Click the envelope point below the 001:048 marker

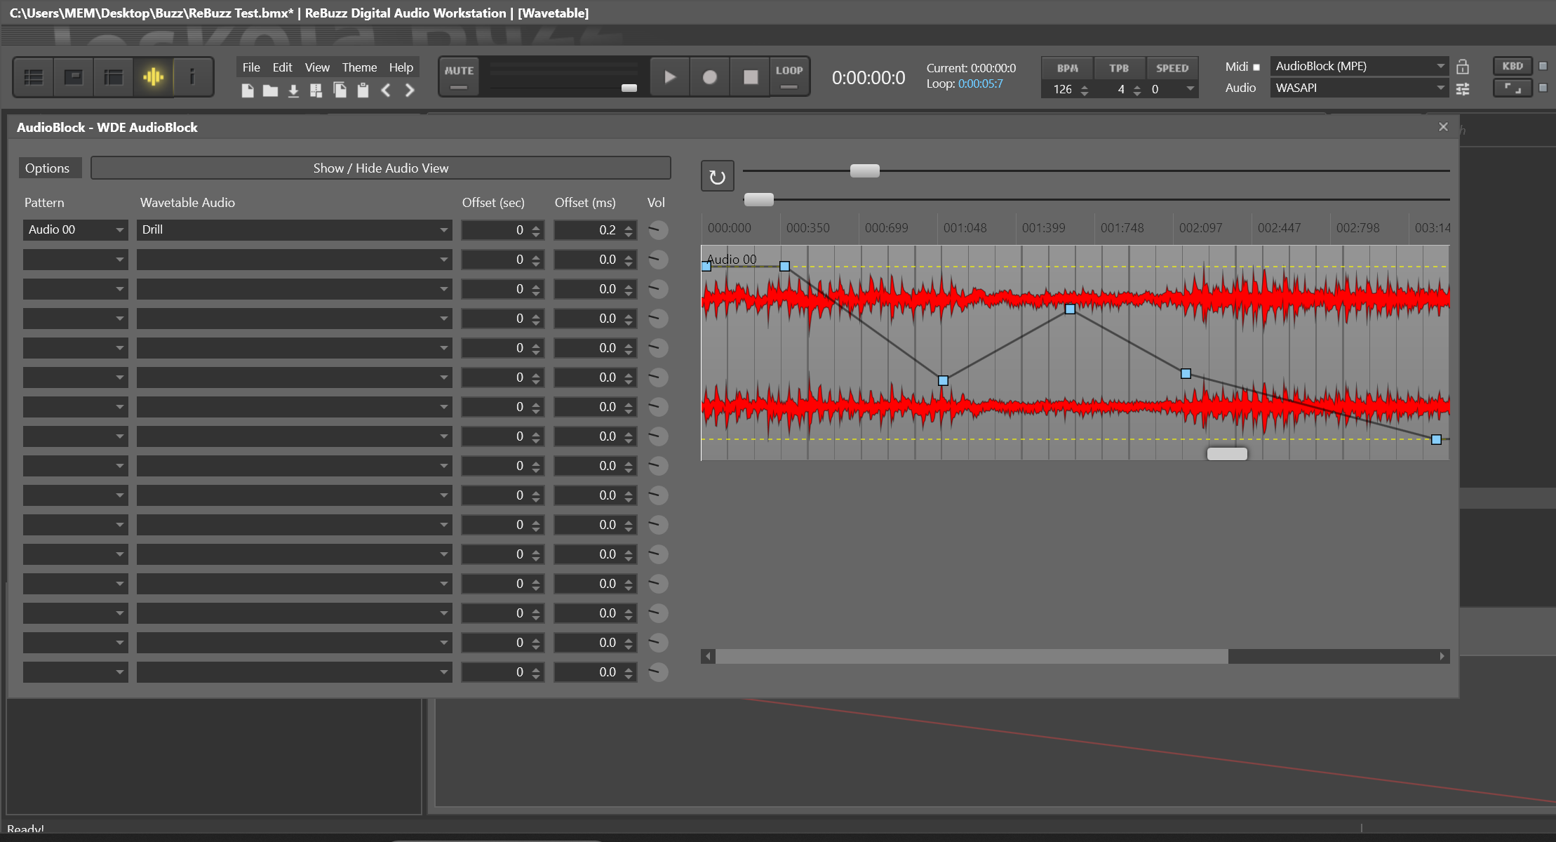tap(943, 380)
